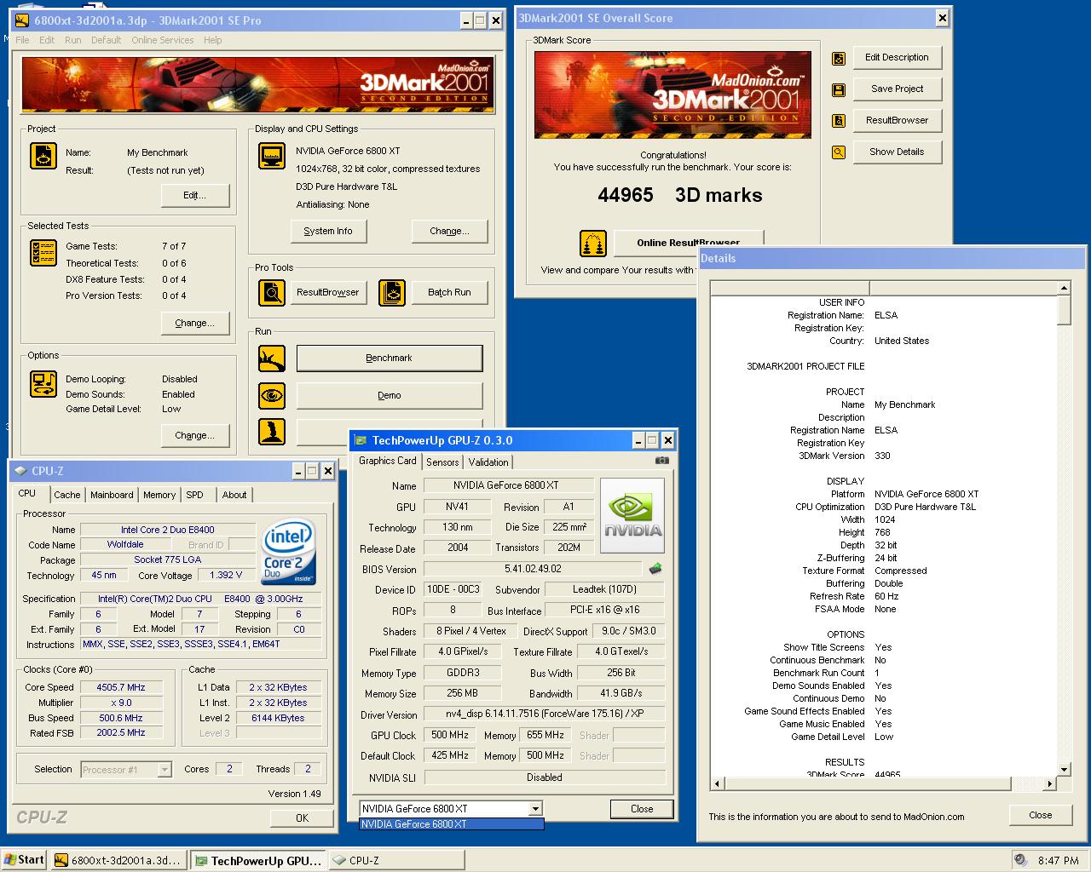Click the Batch Run icon in Pro Tools
The width and height of the screenshot is (1091, 872).
click(392, 293)
